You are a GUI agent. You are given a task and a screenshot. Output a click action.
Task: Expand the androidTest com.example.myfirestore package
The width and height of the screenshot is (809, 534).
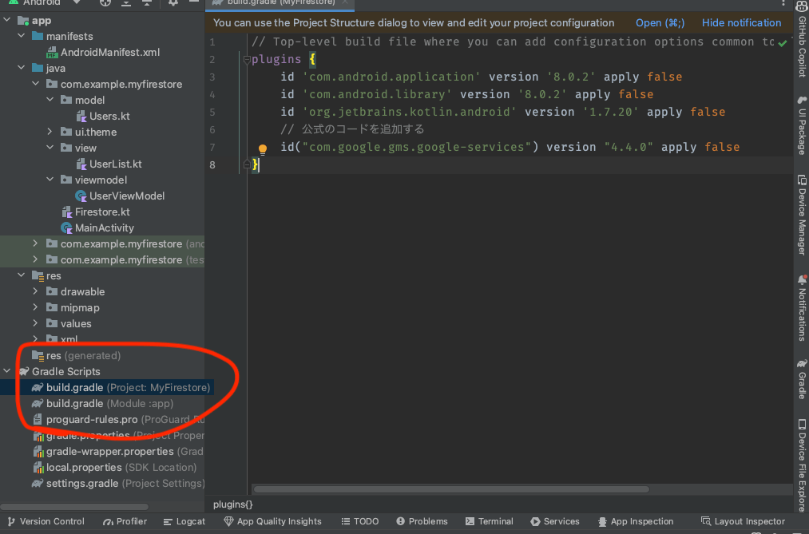pos(36,243)
